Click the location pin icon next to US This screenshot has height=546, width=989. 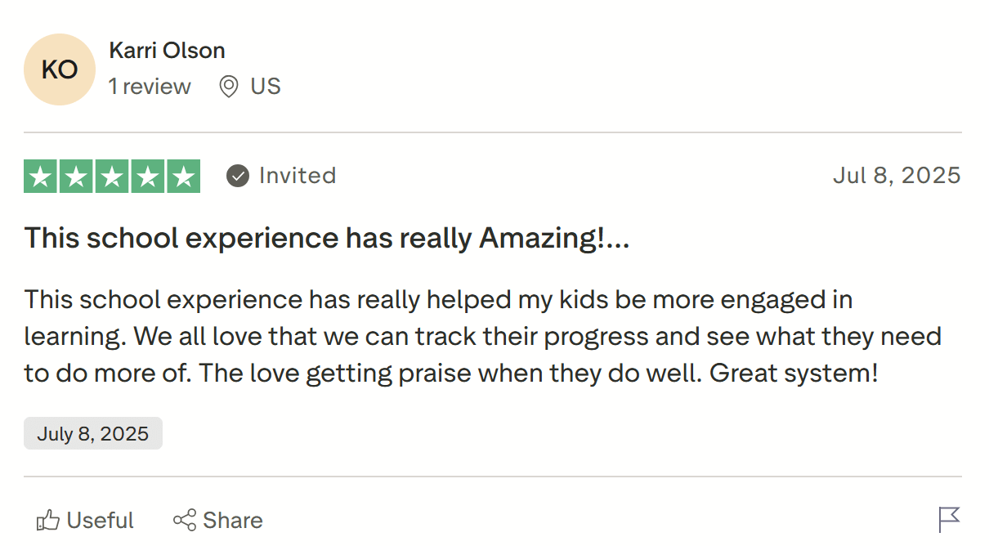pos(228,87)
